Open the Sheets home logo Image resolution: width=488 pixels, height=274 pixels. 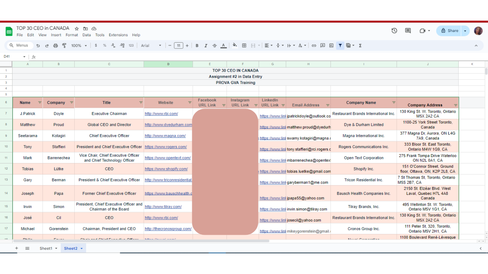(9, 31)
